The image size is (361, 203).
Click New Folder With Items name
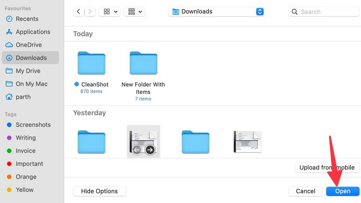(143, 88)
